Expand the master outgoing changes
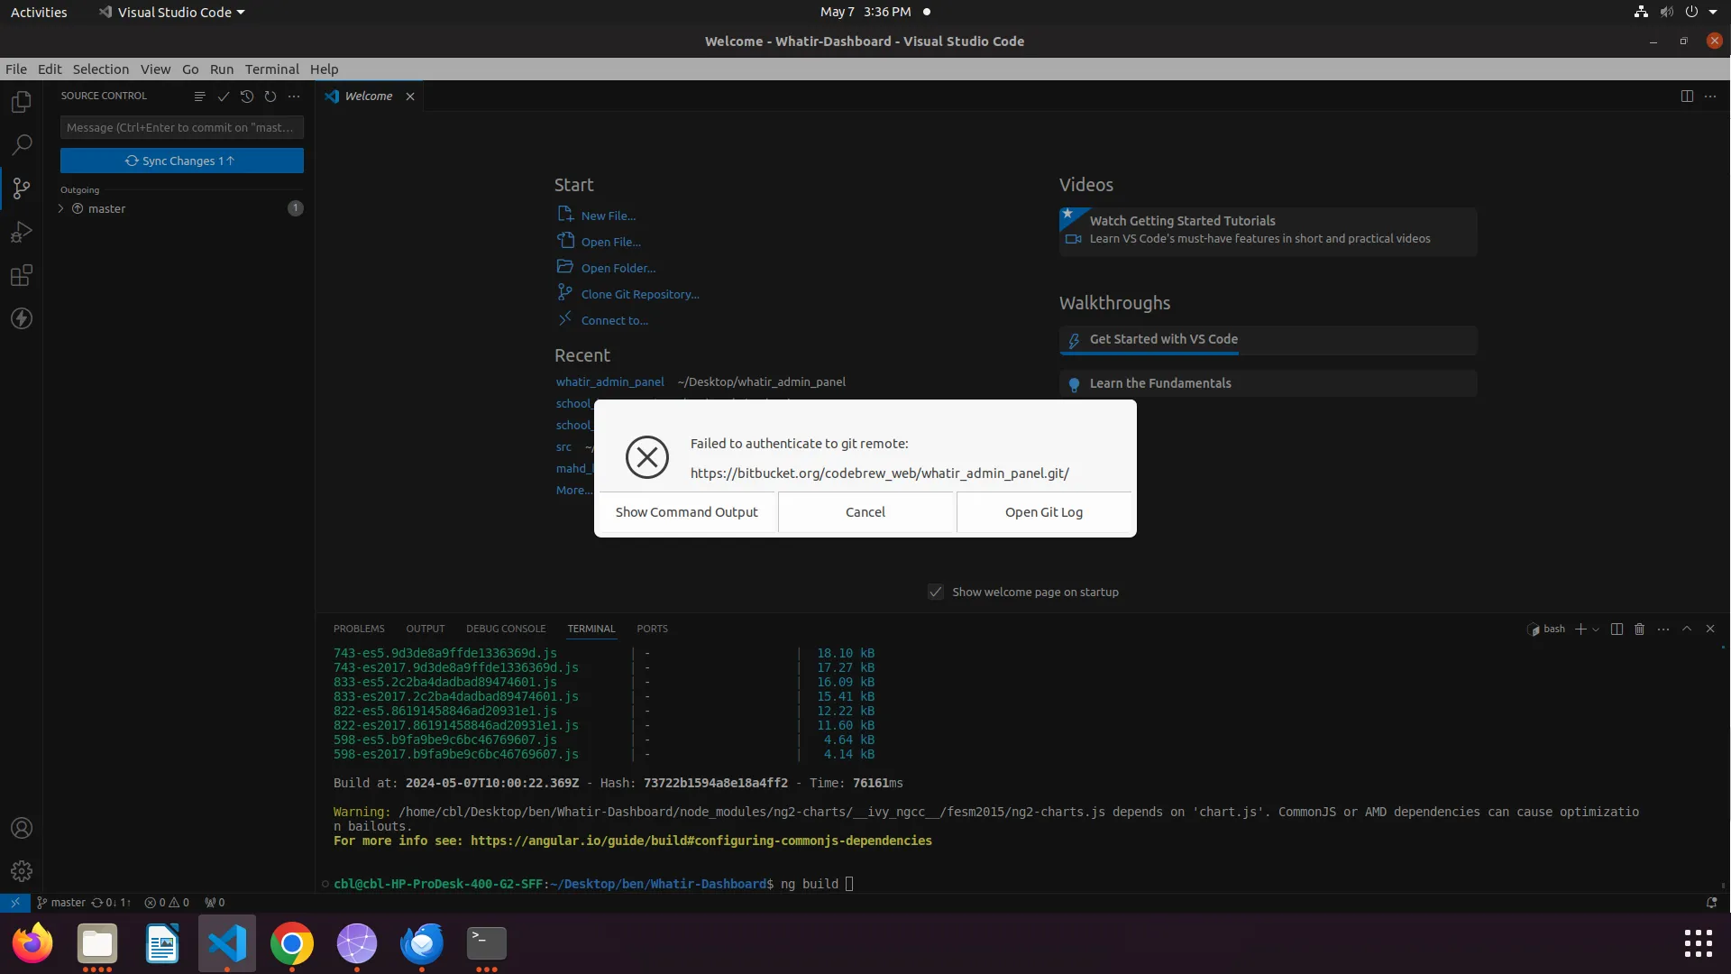Viewport: 1731px width, 974px height. point(61,208)
